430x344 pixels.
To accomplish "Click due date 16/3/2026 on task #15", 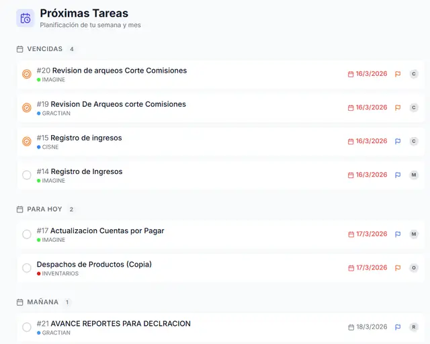I will (x=372, y=141).
